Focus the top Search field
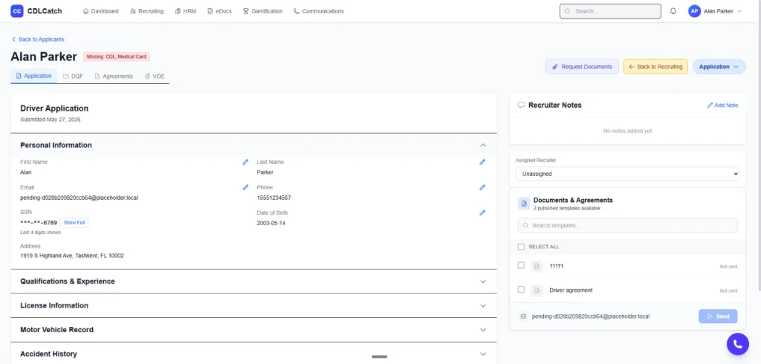 pos(611,11)
